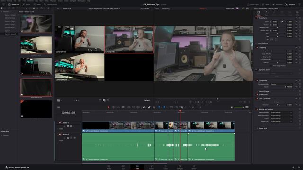Open the Deliver page tab
The width and height of the screenshot is (303, 170).
point(194,167)
